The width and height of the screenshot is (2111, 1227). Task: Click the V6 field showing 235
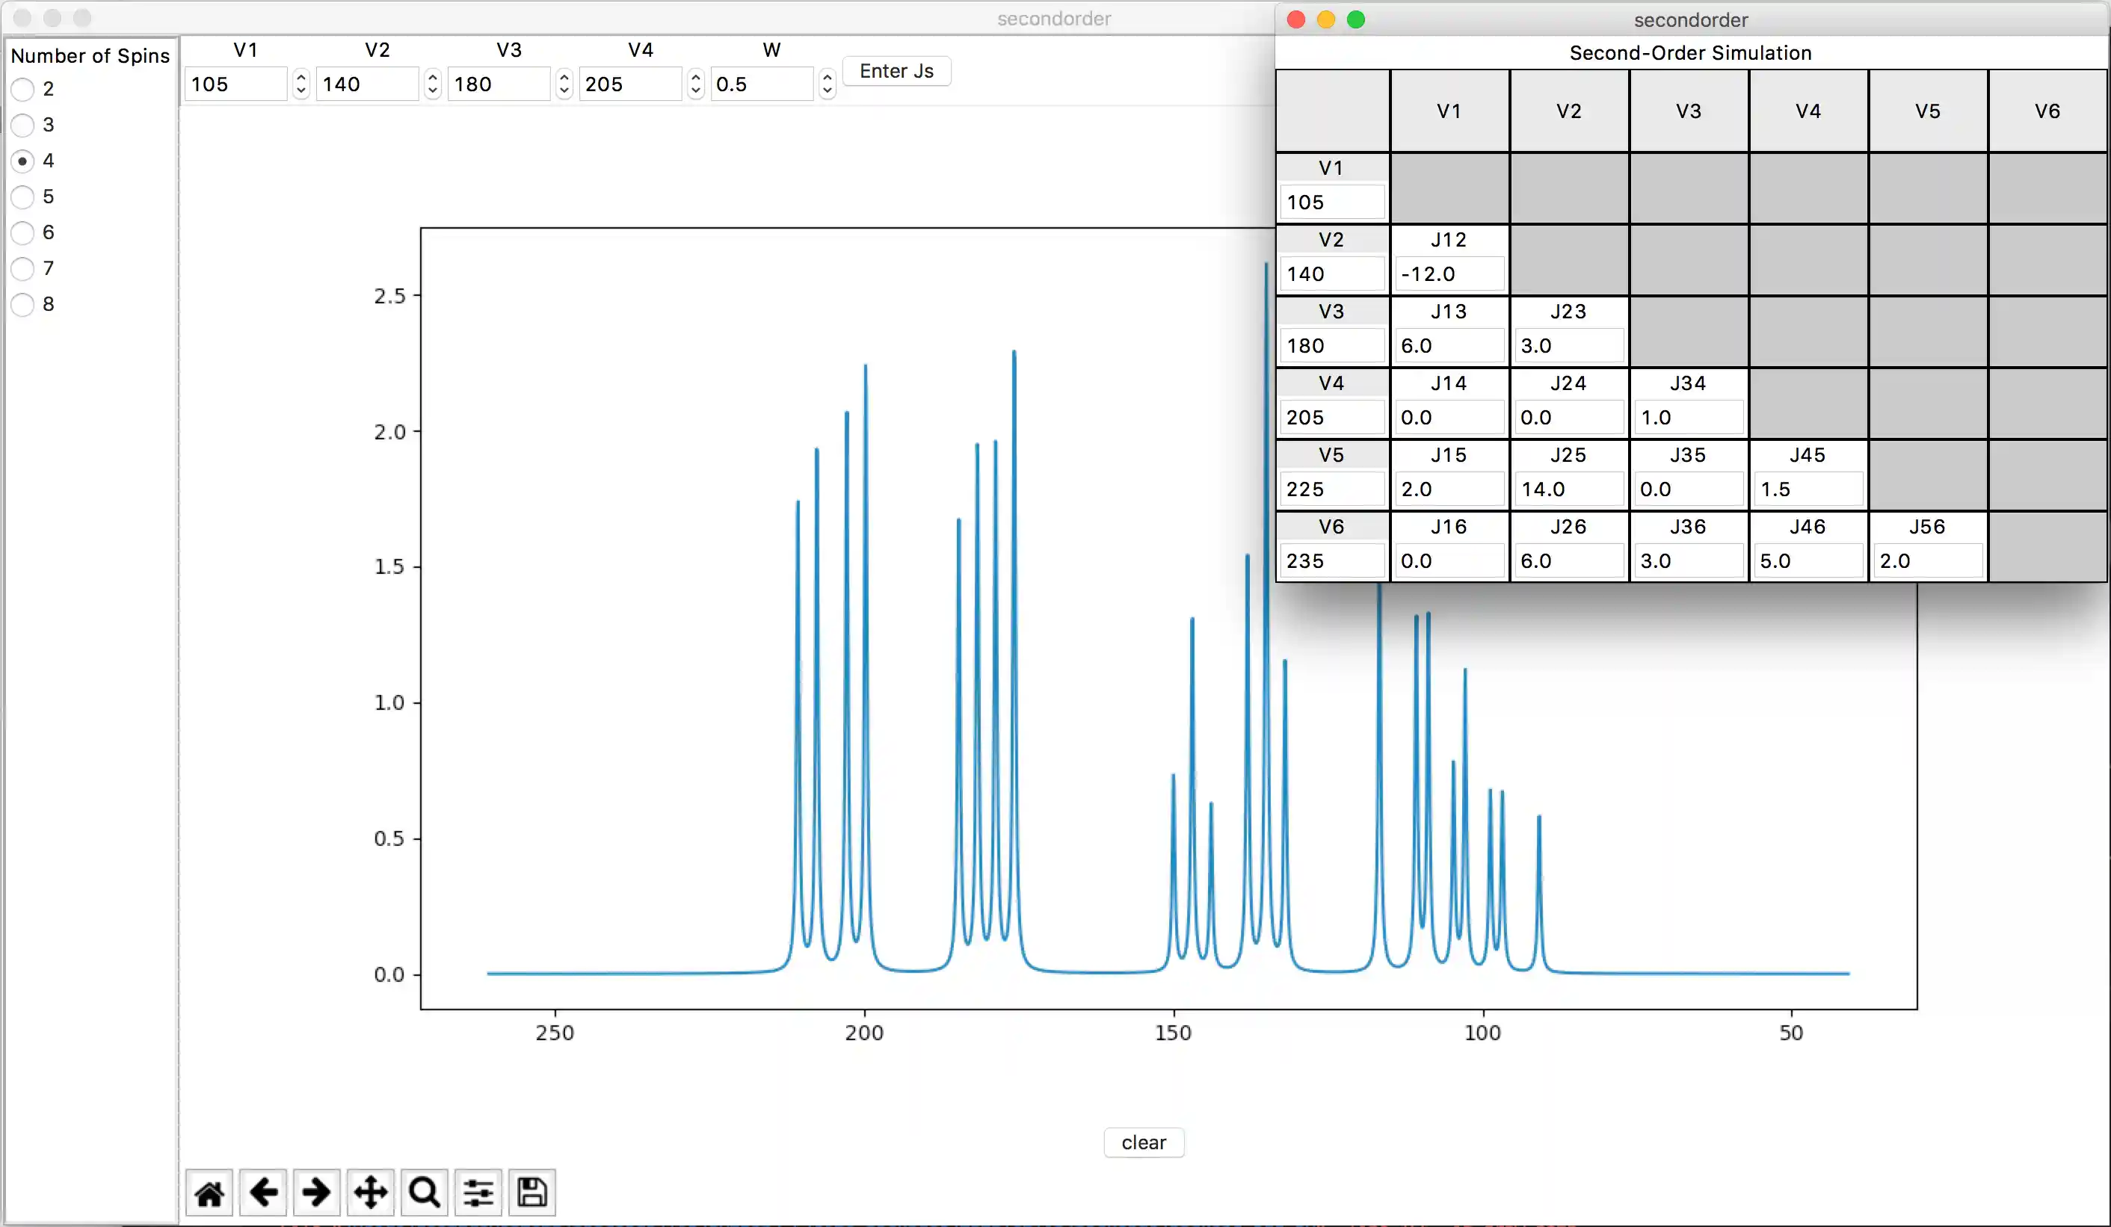[x=1331, y=561]
